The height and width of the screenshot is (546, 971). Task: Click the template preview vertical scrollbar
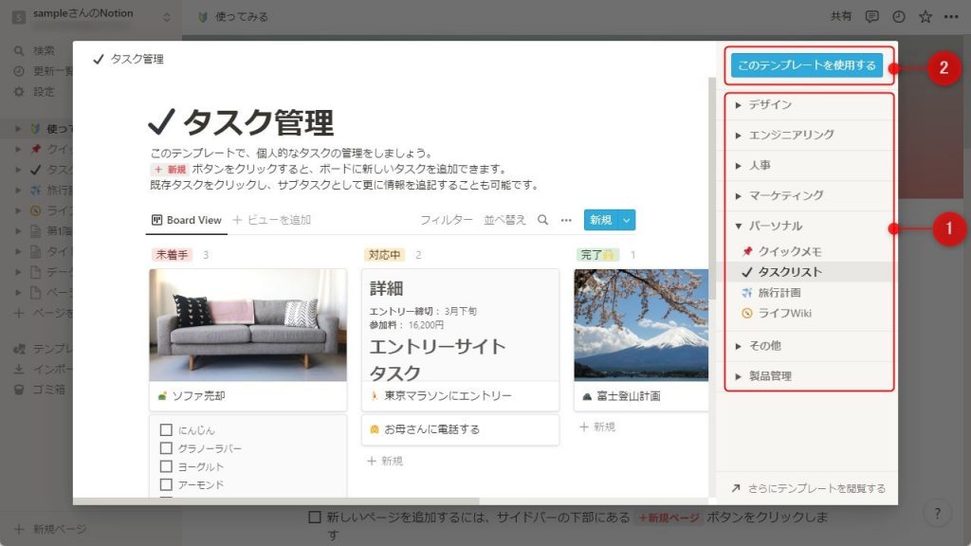(x=712, y=189)
